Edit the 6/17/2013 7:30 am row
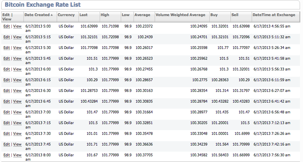This screenshot has width=303, height=162. point(7,133)
